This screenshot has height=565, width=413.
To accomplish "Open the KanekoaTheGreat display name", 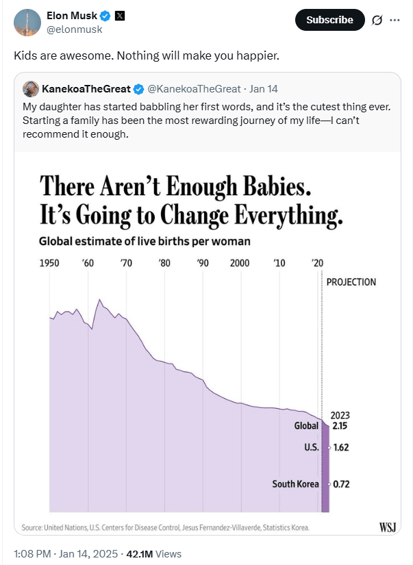I will pos(86,89).
